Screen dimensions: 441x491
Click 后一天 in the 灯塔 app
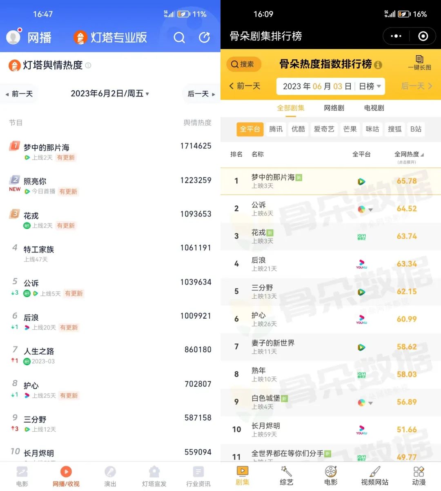point(199,94)
